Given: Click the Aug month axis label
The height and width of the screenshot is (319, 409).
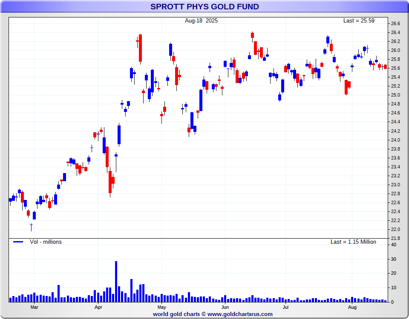Looking at the screenshot, I should tap(352, 307).
